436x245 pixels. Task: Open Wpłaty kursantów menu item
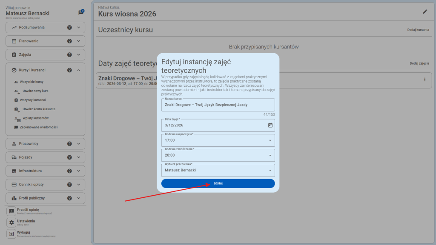point(35,118)
